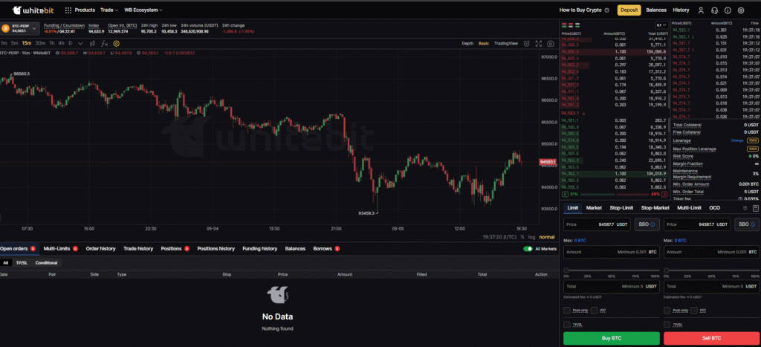Open order book price grouping 0.1 dropdown
Viewport: 761px width, 347px height.
(661, 25)
